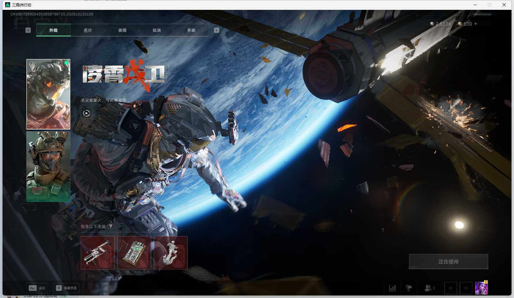The height and width of the screenshot is (298, 514).
Task: Click the 正在使用 button
Action: [448, 262]
